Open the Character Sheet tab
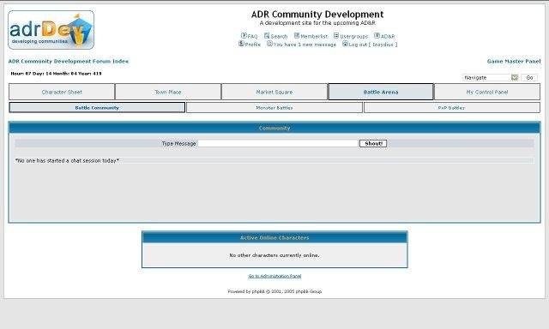This screenshot has width=549, height=329. (x=62, y=92)
